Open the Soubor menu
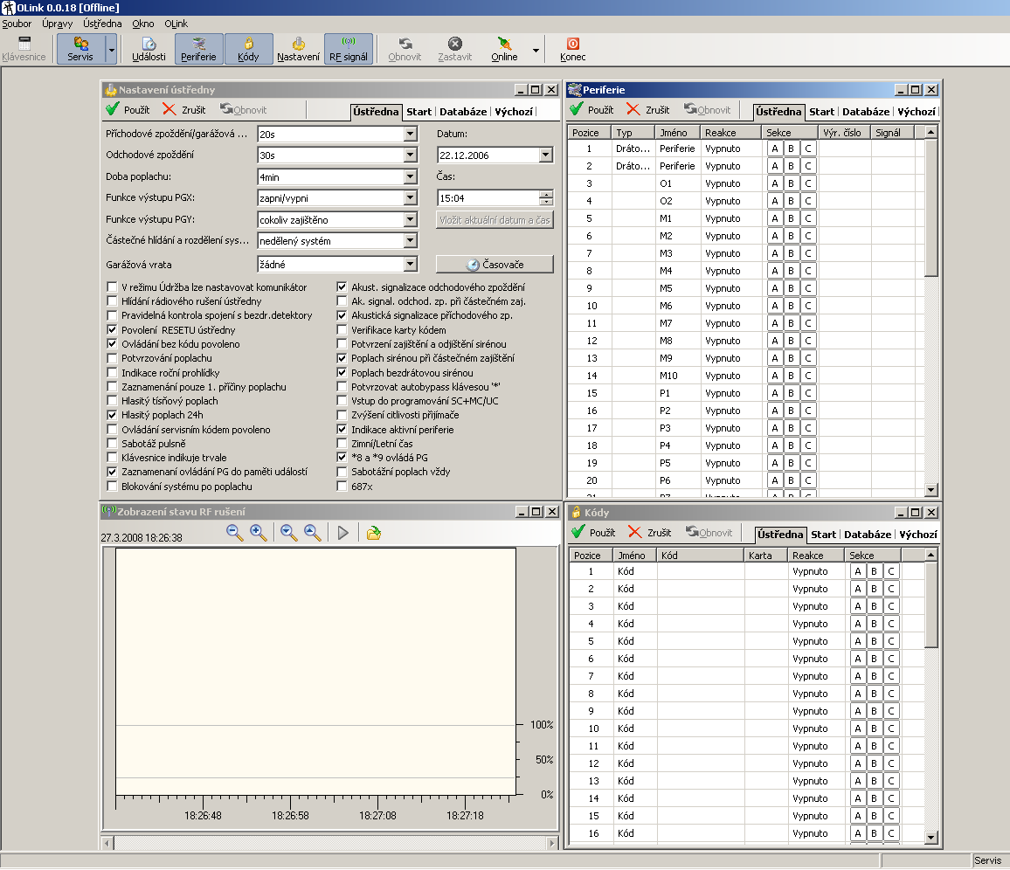 click(17, 24)
